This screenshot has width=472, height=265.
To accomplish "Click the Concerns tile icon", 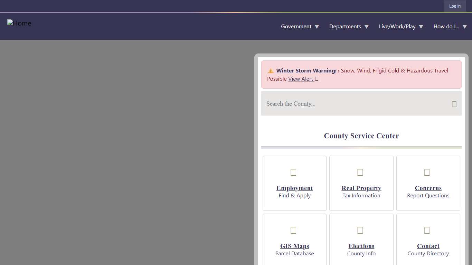I will click(427, 172).
